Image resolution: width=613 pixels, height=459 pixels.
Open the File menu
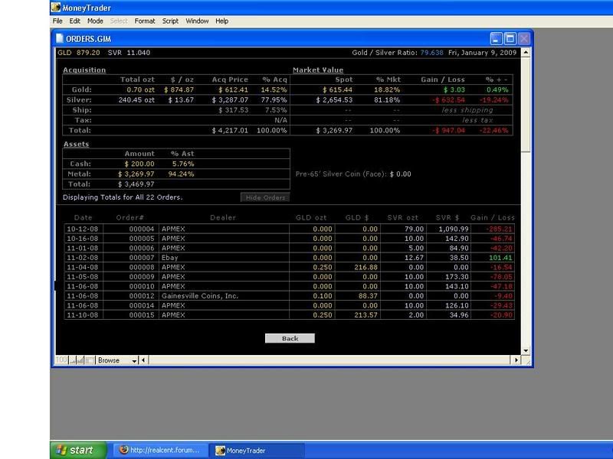coord(57,21)
